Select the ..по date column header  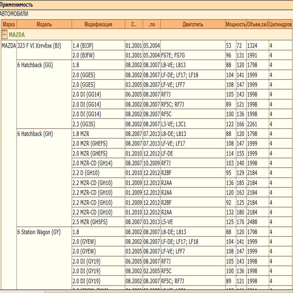(151, 24)
